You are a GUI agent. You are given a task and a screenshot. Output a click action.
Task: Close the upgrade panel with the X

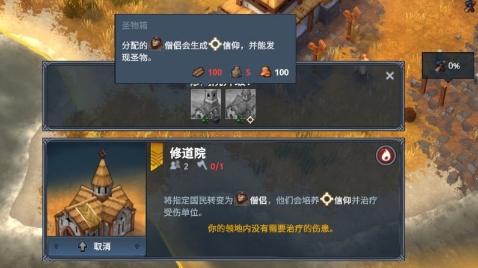[x=390, y=76]
